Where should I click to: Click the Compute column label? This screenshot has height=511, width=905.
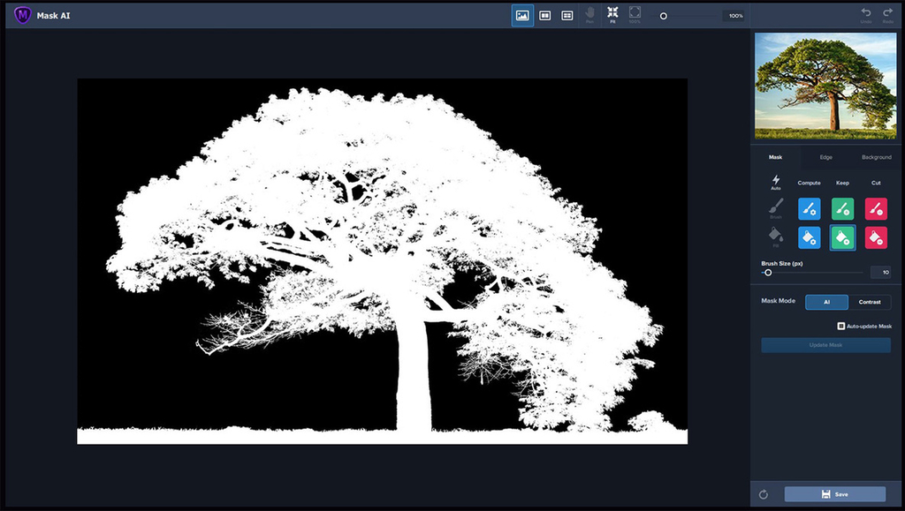pos(810,183)
